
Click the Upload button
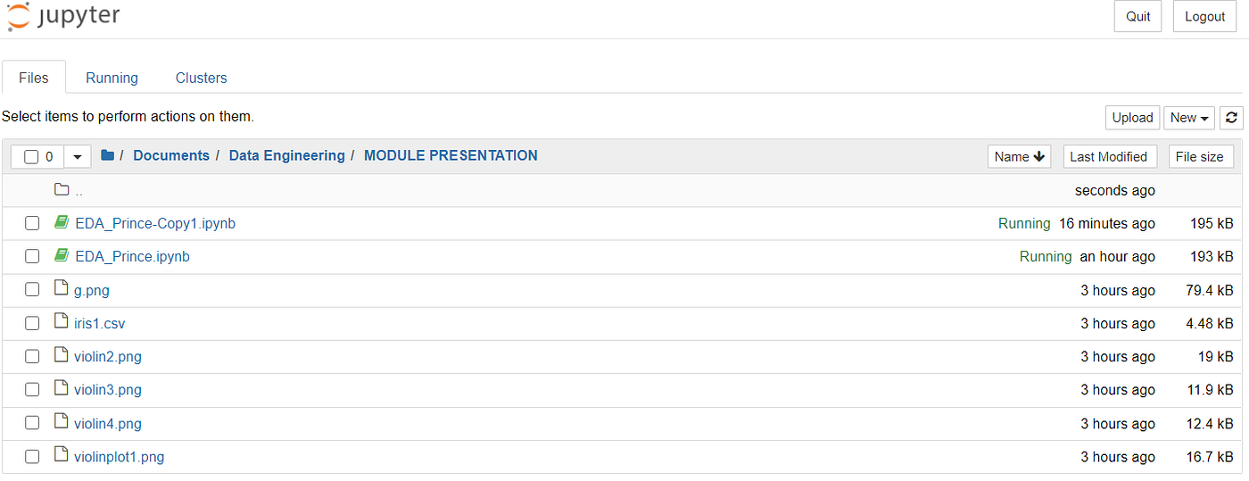tap(1133, 118)
